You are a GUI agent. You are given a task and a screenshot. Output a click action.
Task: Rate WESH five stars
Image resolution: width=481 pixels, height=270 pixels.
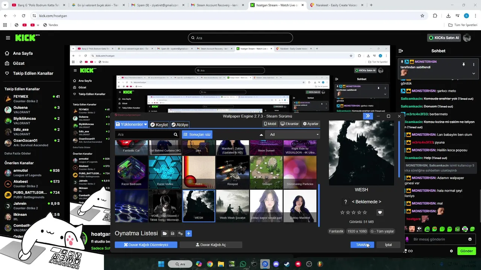(365, 213)
